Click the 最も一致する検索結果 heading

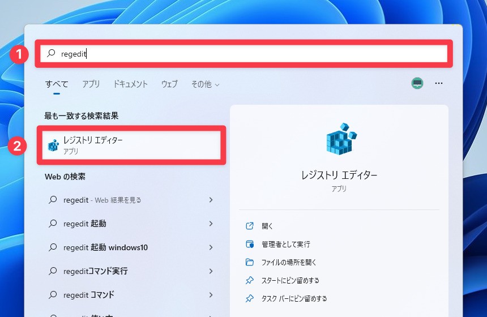[82, 116]
